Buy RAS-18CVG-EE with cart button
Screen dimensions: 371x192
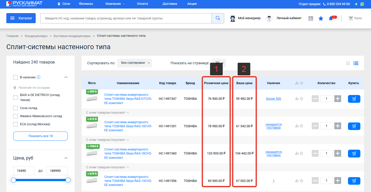354,153
